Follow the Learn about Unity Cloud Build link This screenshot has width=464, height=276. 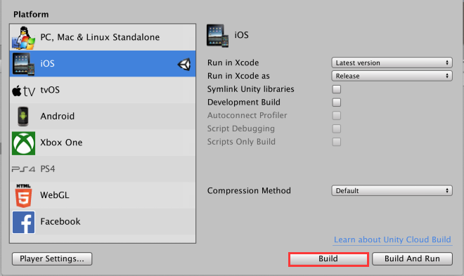tap(392, 239)
